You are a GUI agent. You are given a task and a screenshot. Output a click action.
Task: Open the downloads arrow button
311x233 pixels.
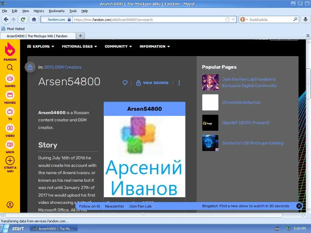point(306,19)
